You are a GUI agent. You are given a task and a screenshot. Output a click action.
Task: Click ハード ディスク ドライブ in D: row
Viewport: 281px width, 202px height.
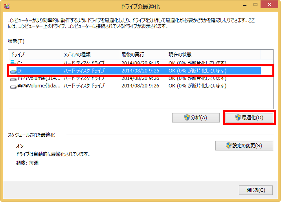(x=84, y=71)
